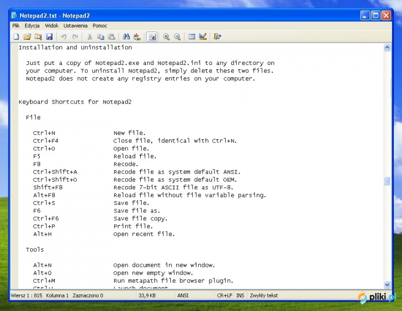Zoom in with the magnifier plus icon
This screenshot has width=402, height=311.
[x=166, y=37]
